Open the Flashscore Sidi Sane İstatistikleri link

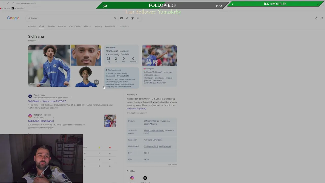117,75
